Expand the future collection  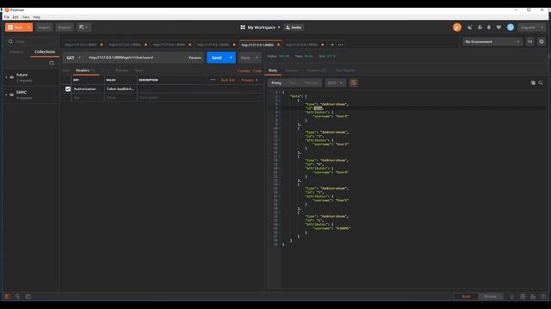point(30,77)
